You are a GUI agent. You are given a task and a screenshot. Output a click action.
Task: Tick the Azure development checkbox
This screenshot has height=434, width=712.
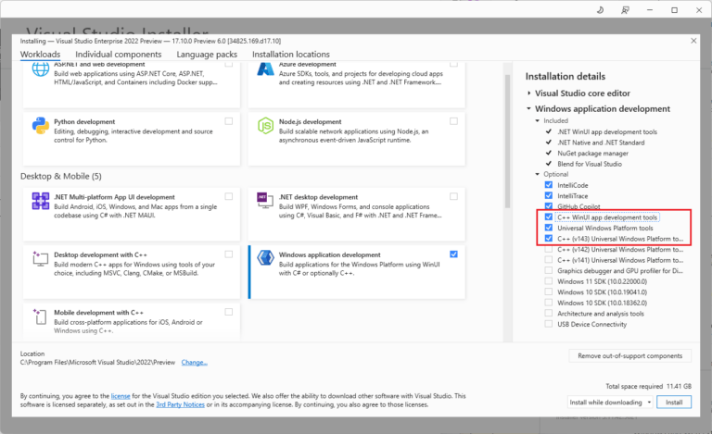[x=453, y=64]
